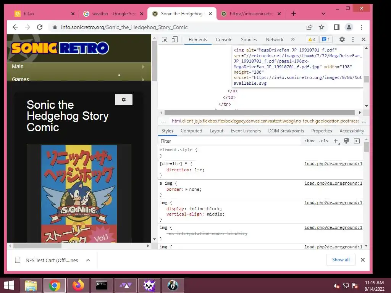Click Show all downloads button
The width and height of the screenshot is (391, 293).
click(x=341, y=260)
